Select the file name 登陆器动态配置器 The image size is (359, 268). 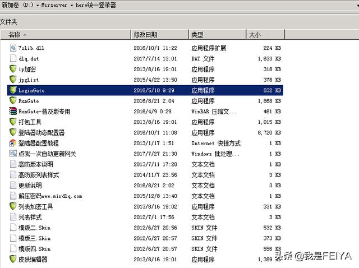tap(42, 132)
